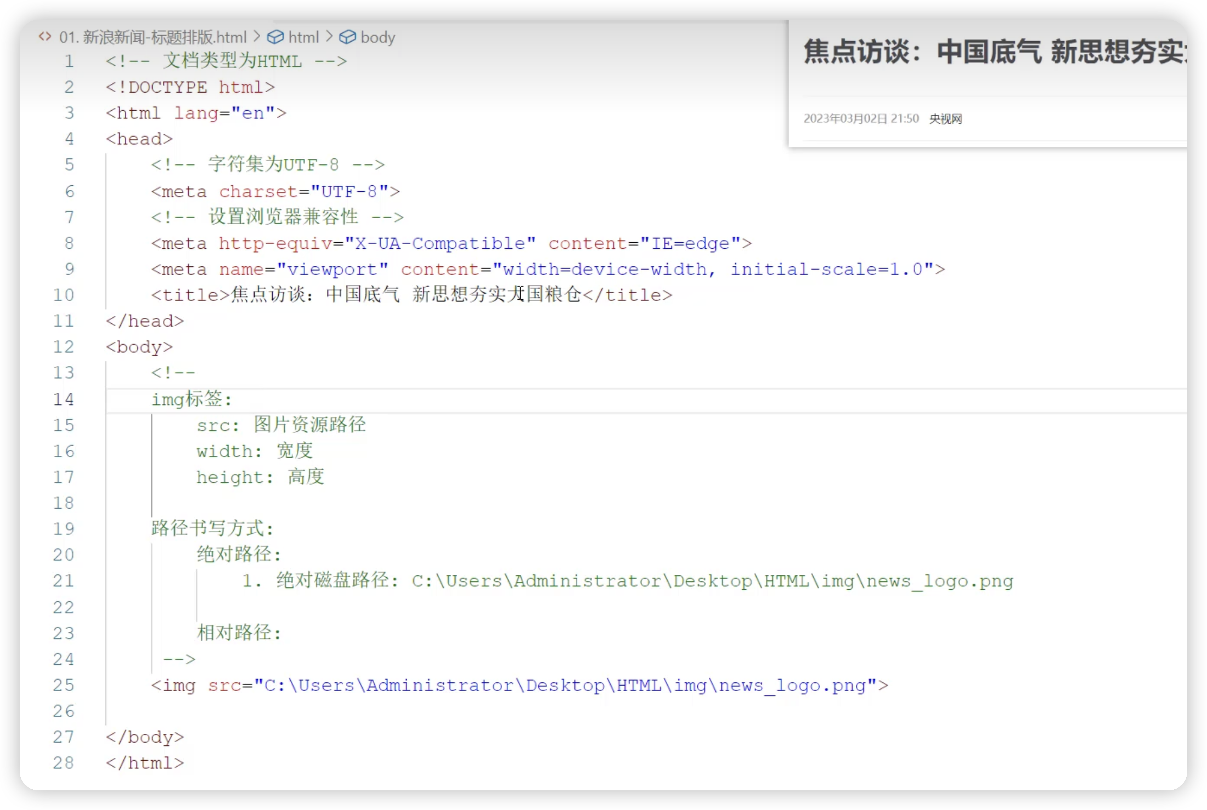This screenshot has height=810, width=1207.
Task: Click the 央视网 source text in preview
Action: [x=945, y=119]
